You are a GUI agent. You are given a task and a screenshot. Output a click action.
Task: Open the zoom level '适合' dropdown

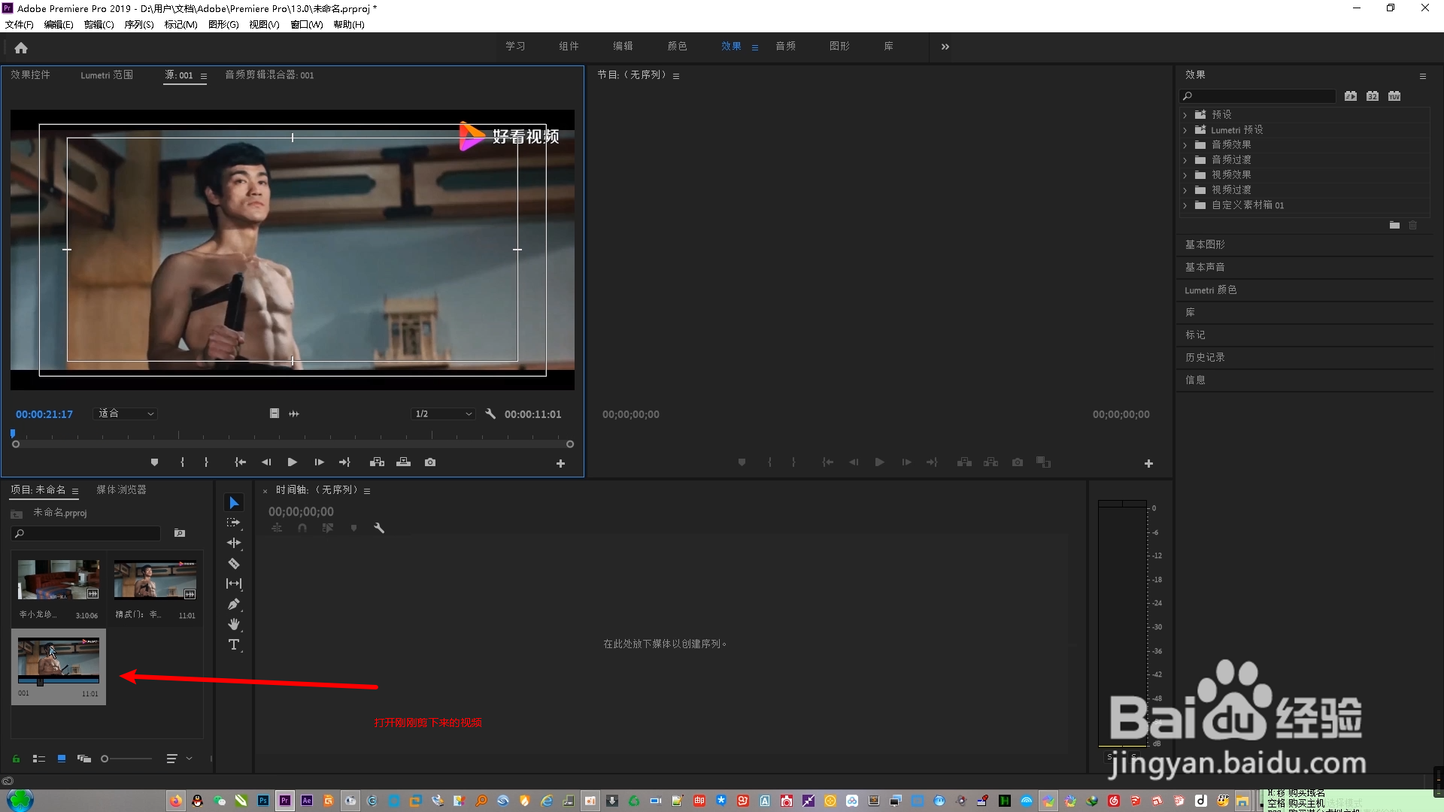tap(126, 414)
